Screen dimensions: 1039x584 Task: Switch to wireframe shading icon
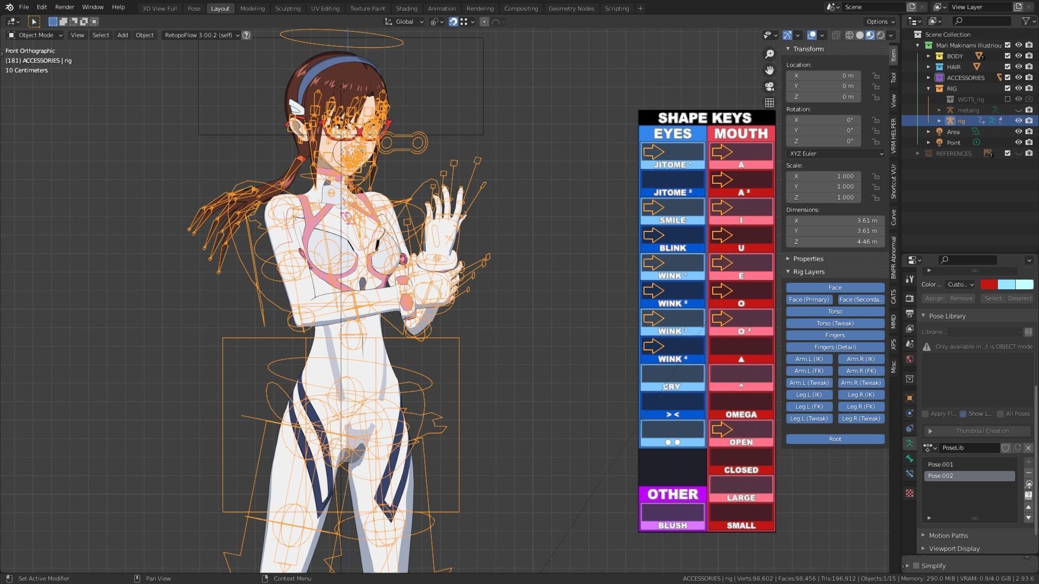[x=850, y=35]
